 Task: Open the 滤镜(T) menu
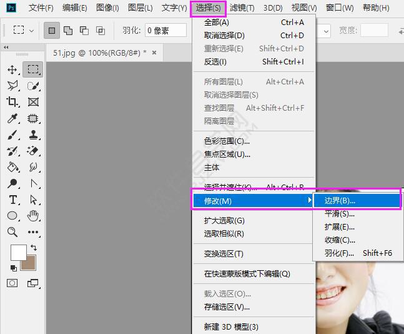click(x=242, y=8)
